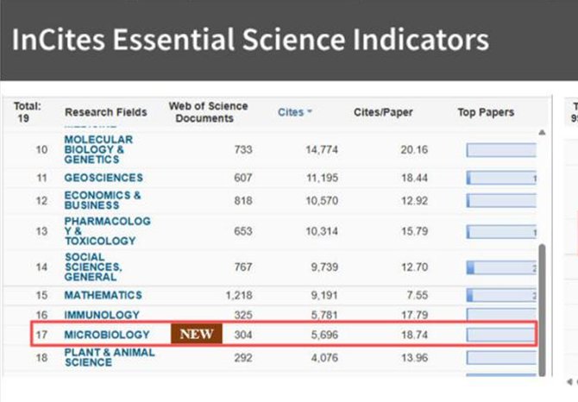Click the sort arrow beside Cites
The image size is (578, 402).
click(310, 112)
